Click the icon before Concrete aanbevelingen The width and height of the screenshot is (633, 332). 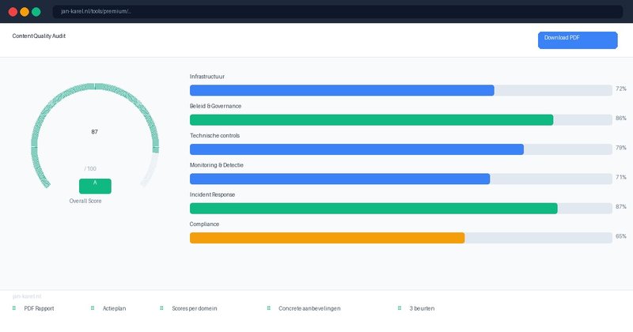268,308
